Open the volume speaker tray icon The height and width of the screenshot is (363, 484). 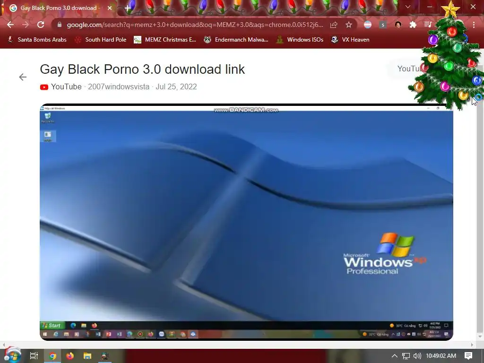[x=417, y=356]
